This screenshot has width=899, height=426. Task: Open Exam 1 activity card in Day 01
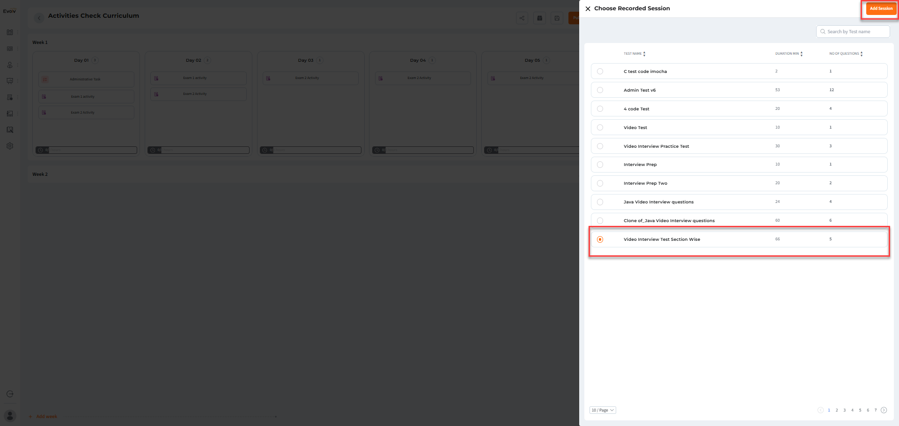86,97
